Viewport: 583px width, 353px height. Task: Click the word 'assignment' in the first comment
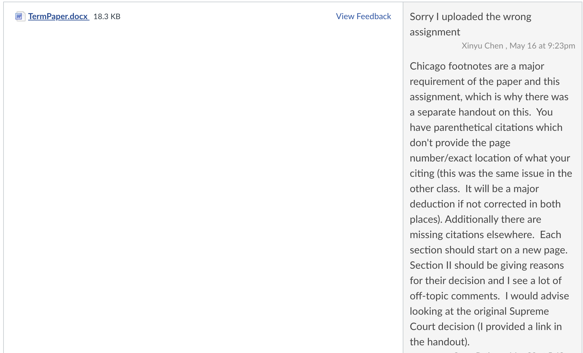coord(435,32)
